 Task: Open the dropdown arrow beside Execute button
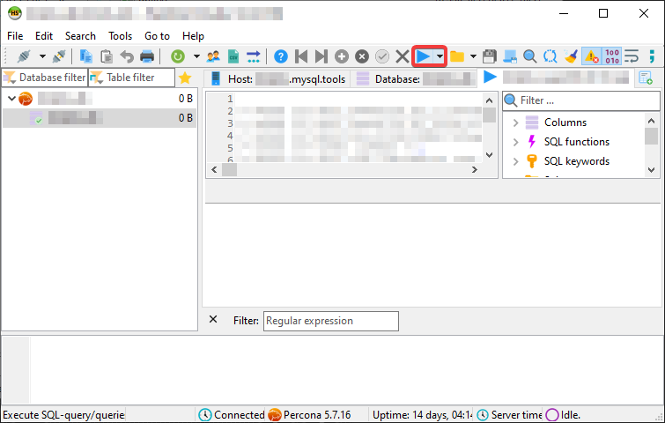coord(440,56)
